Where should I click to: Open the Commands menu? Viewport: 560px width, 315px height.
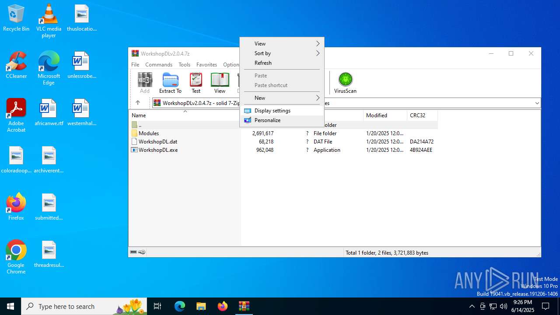click(159, 64)
